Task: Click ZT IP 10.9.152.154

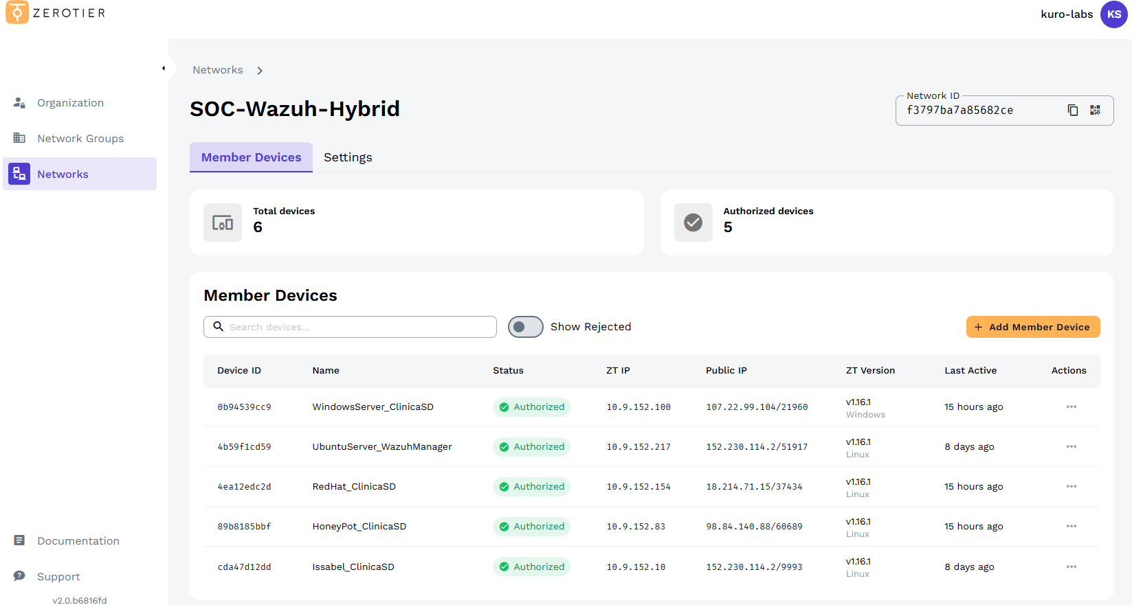Action: [x=639, y=487]
